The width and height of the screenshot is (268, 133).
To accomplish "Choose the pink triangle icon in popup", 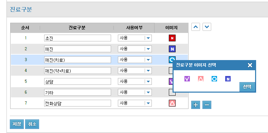I will coord(201,79).
